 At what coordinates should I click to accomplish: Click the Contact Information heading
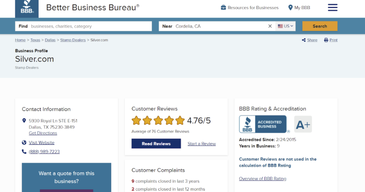coord(46,109)
